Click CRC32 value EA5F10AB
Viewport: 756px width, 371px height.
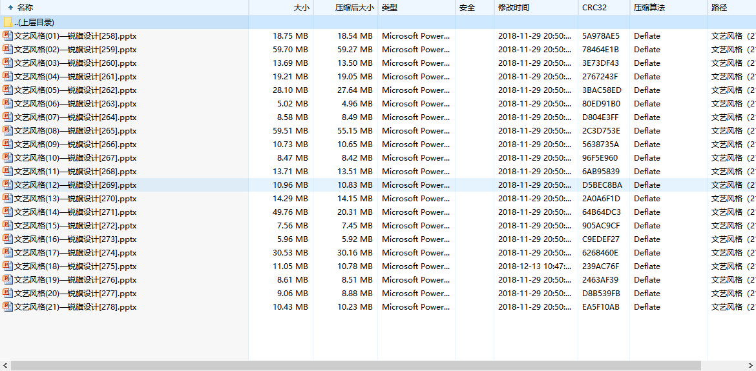pos(601,306)
